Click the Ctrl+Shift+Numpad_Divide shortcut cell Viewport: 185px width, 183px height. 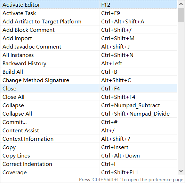pos(138,114)
